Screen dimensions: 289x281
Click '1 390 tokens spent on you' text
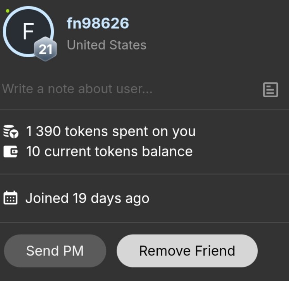[111, 132]
